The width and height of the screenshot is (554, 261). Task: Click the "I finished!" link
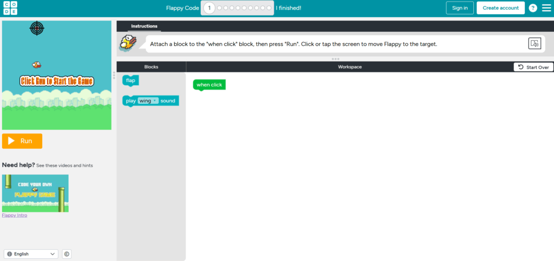pyautogui.click(x=289, y=8)
